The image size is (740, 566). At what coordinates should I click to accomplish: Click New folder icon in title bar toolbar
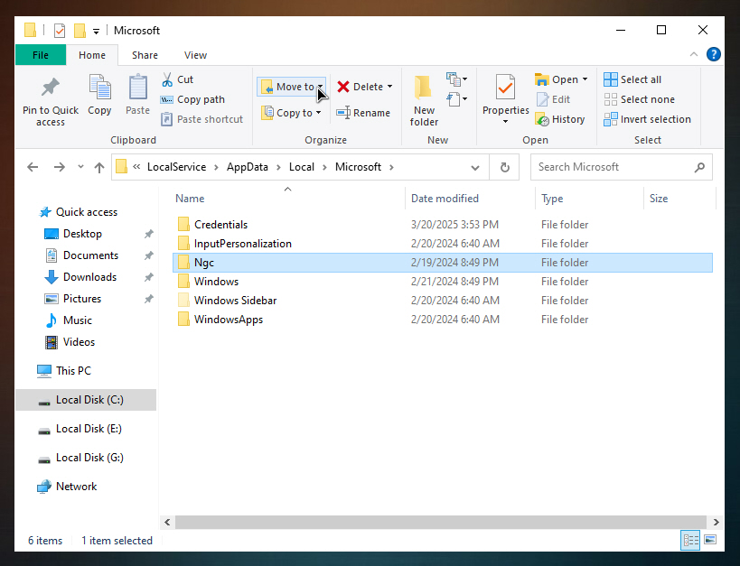click(80, 31)
